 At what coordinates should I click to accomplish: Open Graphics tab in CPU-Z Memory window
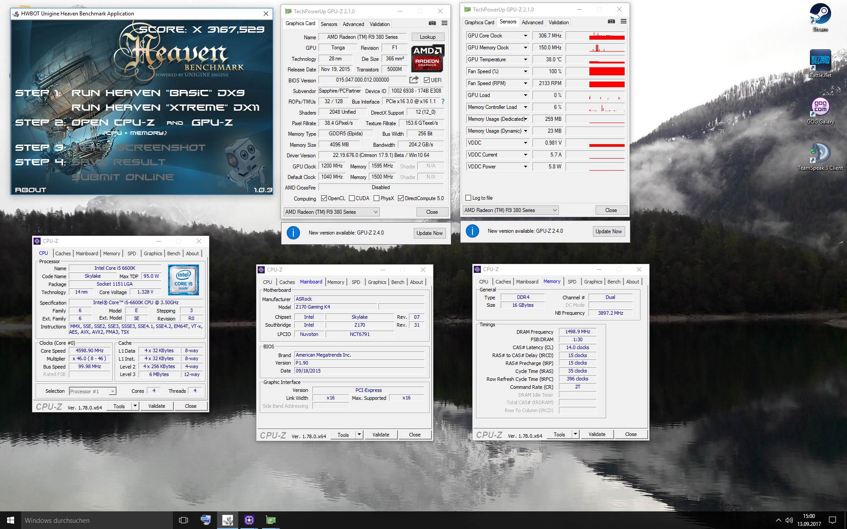pyautogui.click(x=593, y=282)
